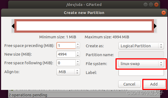
Task: Focus the Free space following input field
Action: [66, 63]
